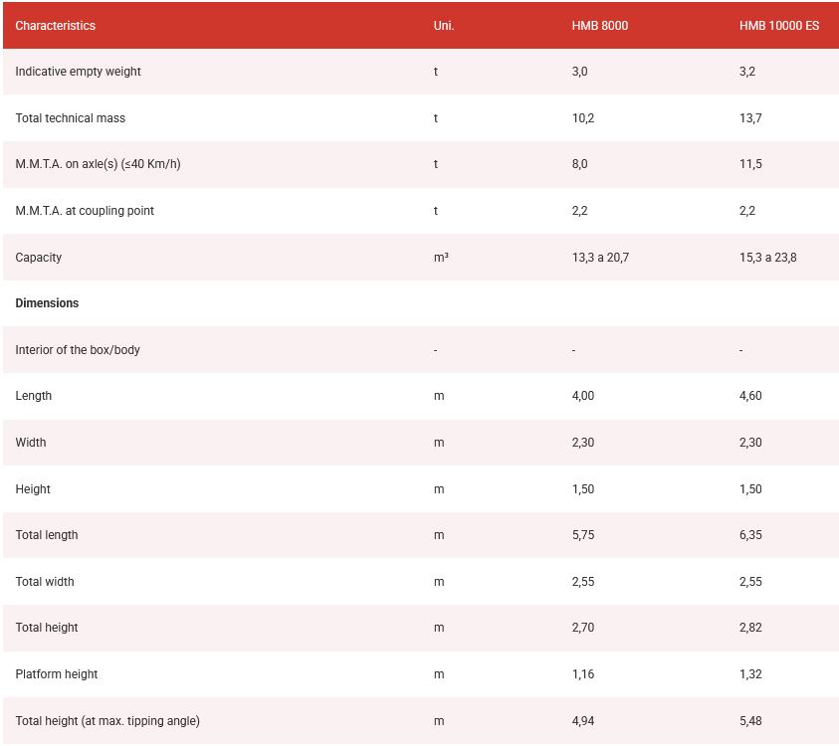839x746 pixels.
Task: Select the Indicative empty weight row label
Action: coord(78,72)
